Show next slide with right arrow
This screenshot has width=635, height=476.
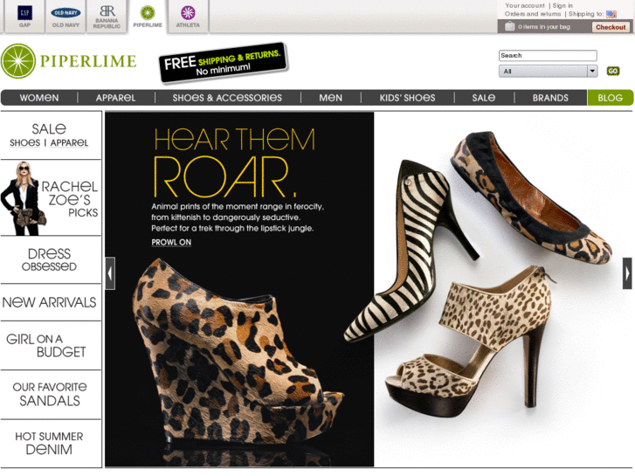pyautogui.click(x=627, y=273)
